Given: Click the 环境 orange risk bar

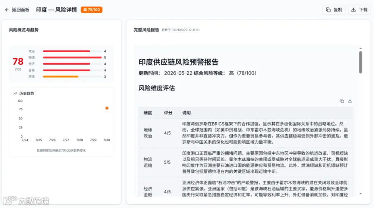Looking at the screenshot, I should point(72,77).
